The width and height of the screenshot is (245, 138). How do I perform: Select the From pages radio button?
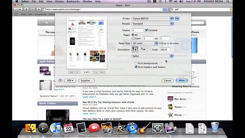[x=133, y=38]
